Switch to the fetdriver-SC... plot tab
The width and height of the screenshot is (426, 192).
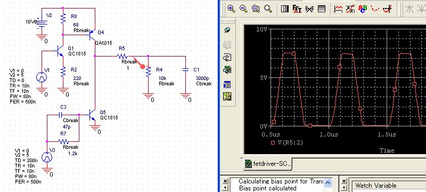pos(268,164)
